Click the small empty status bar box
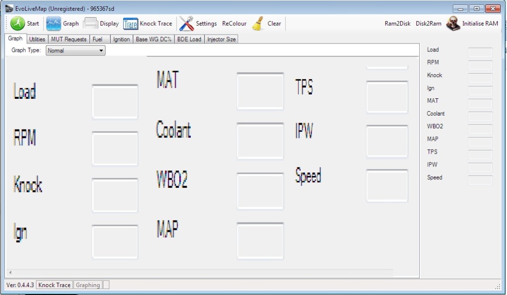Viewport: 507px width, 295px height. [x=106, y=285]
